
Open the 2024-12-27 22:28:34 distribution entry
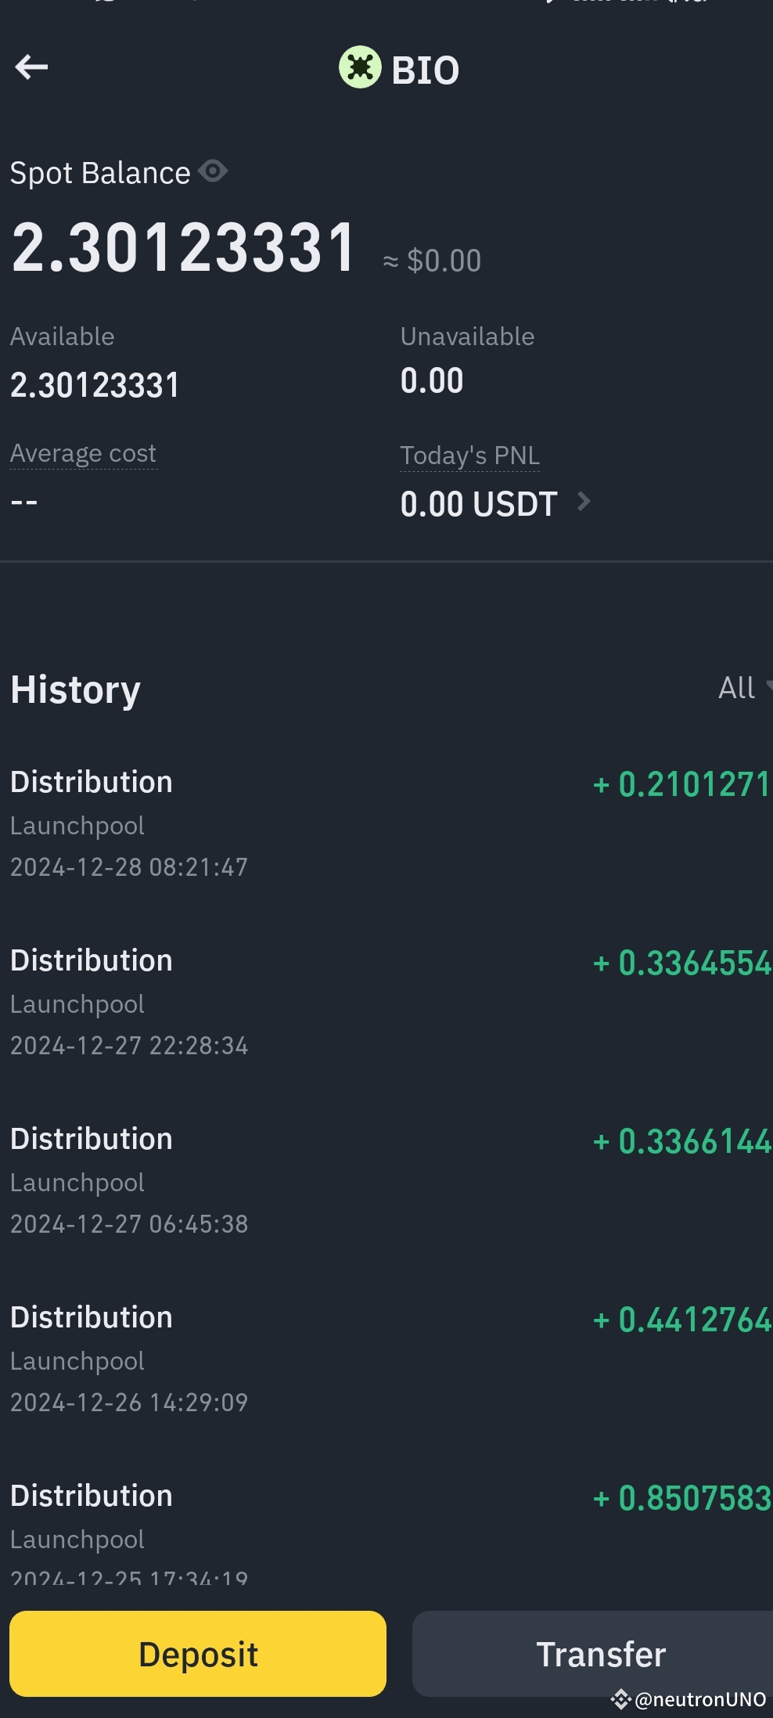pyautogui.click(x=386, y=1003)
